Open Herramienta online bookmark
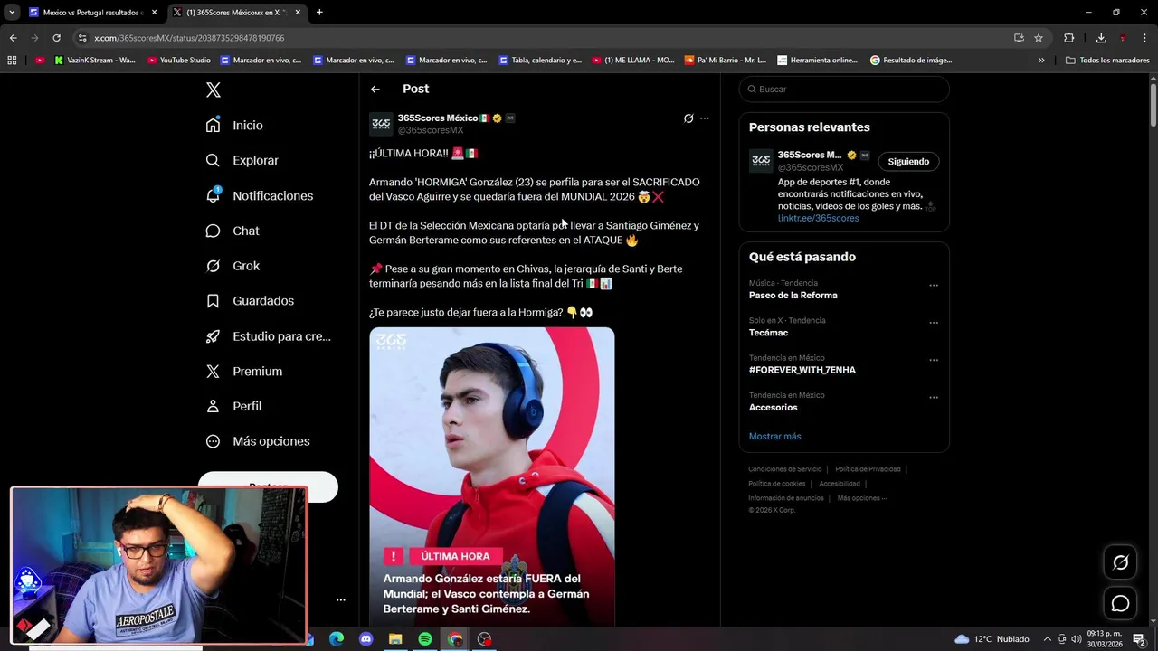The image size is (1158, 651). point(817,61)
